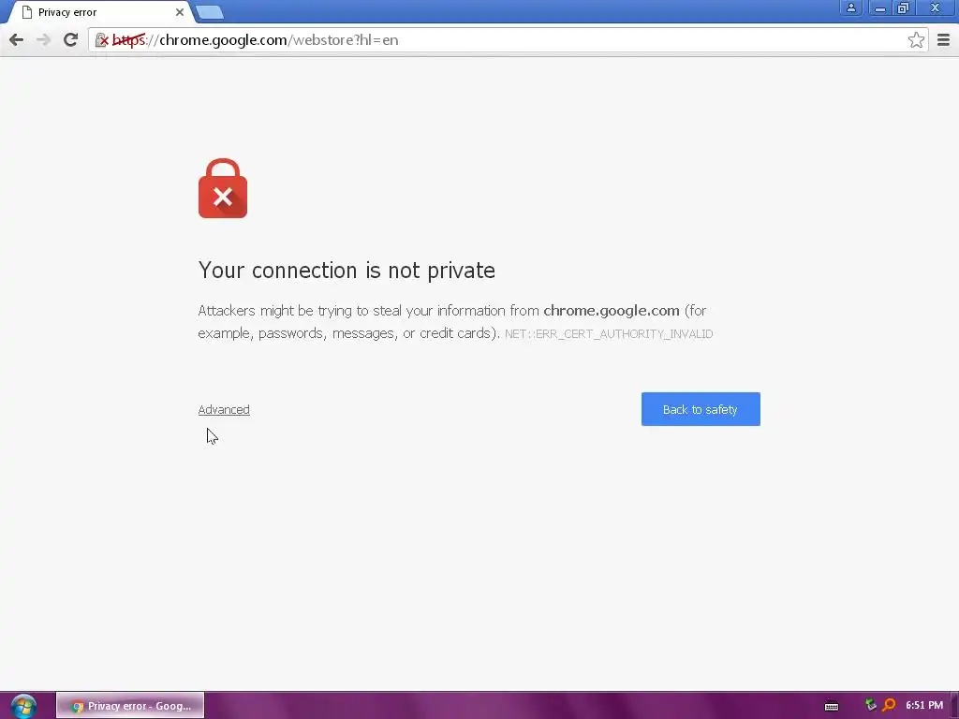This screenshot has height=719, width=959.
Task: Click the on-screen keyboard tray icon
Action: click(832, 706)
